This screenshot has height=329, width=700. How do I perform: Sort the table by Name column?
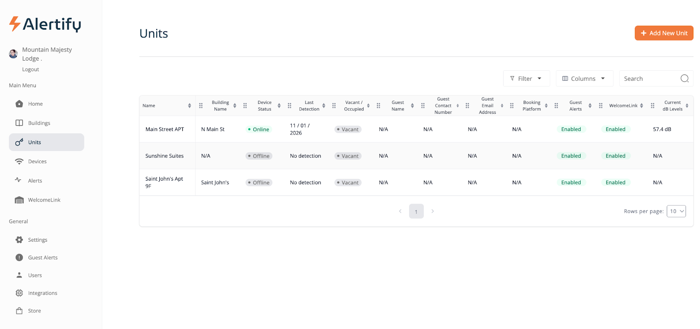[189, 106]
